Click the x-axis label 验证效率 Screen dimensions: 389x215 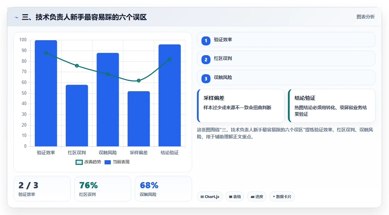[46, 153]
